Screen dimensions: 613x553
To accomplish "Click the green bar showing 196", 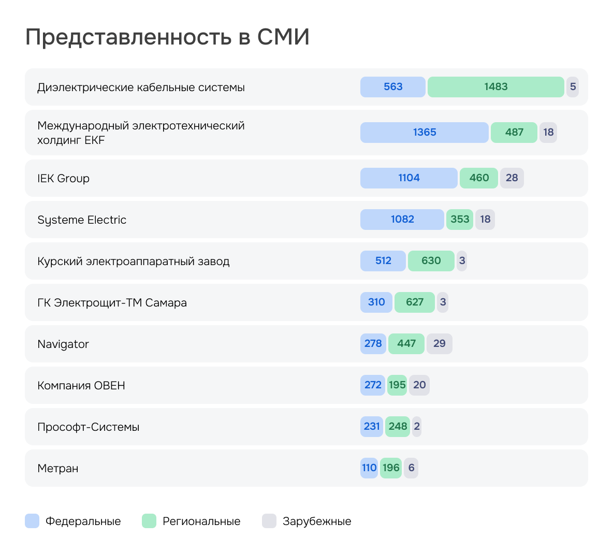I will point(391,468).
